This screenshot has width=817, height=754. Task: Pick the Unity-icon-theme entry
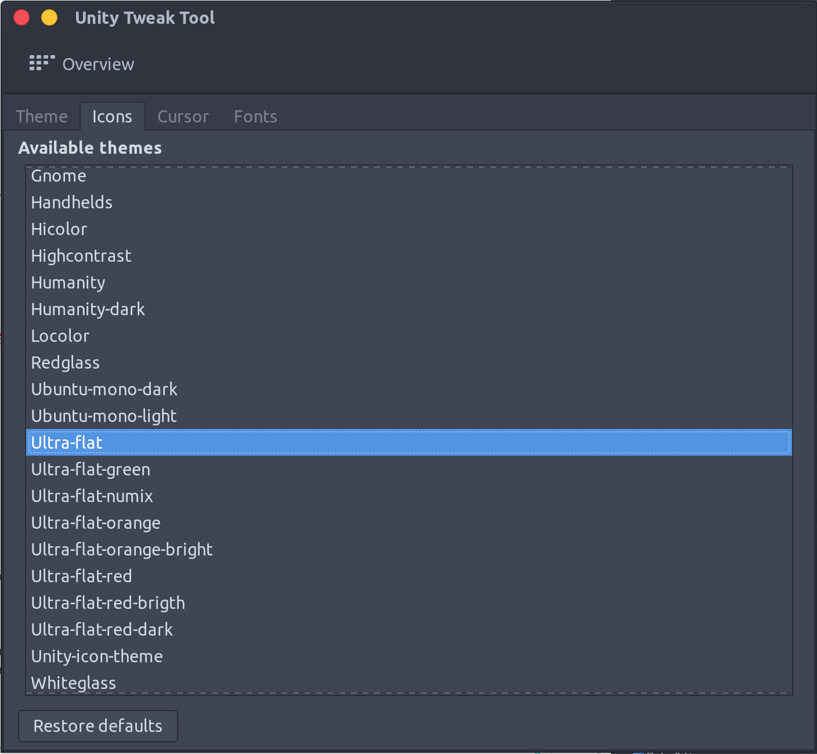point(409,656)
